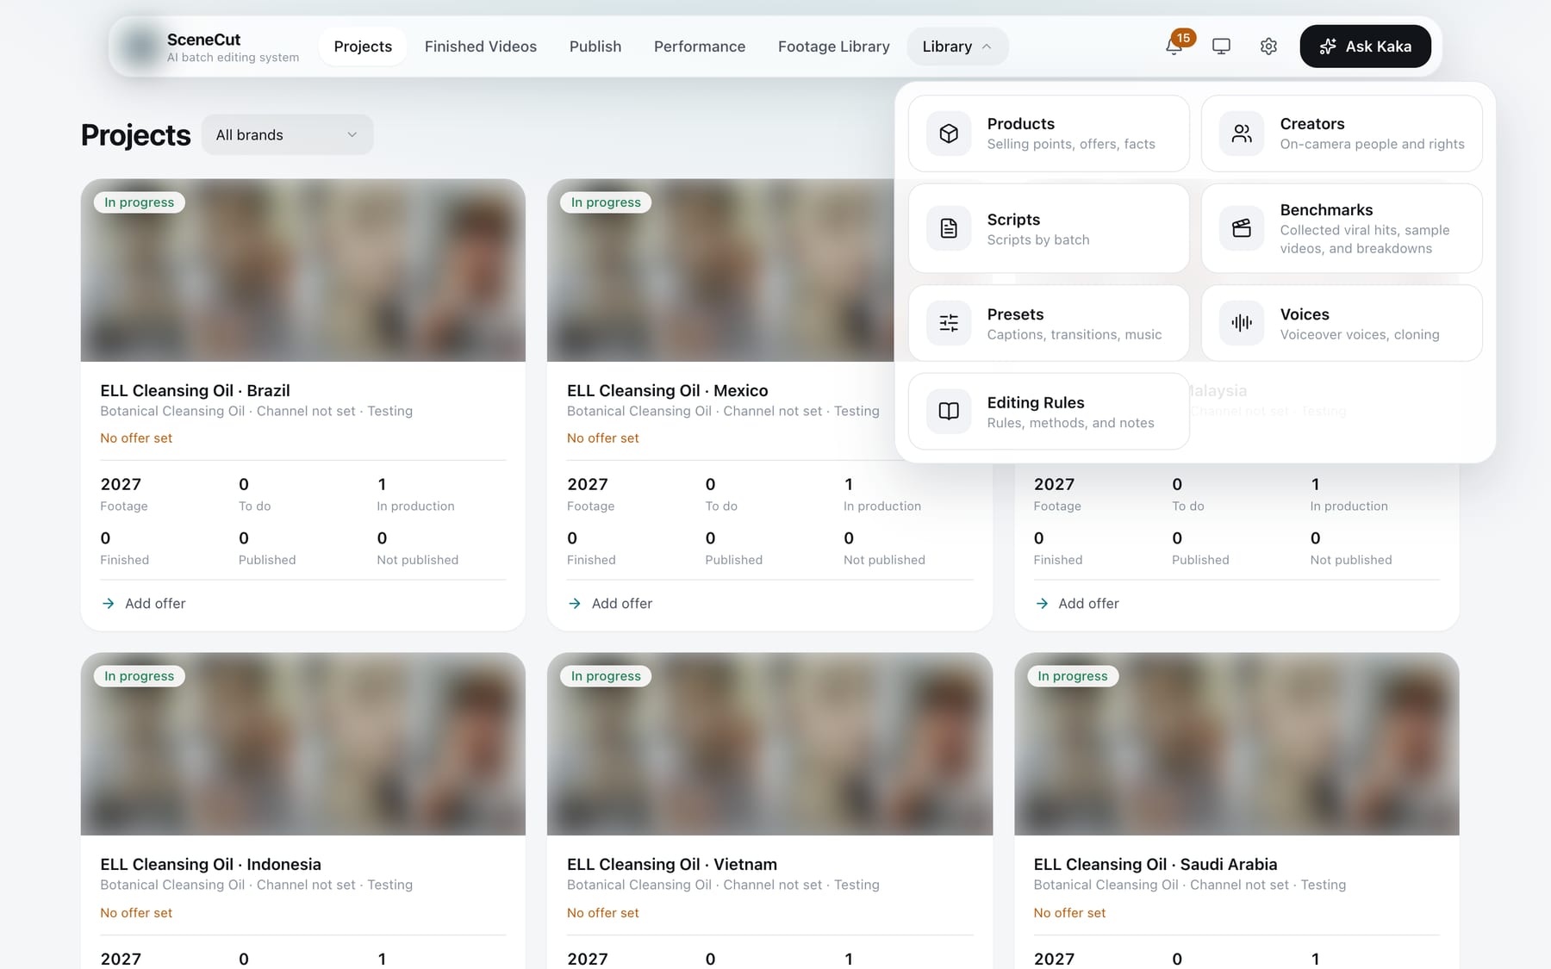The width and height of the screenshot is (1551, 969).
Task: Switch to the Projects tab
Action: tap(363, 47)
